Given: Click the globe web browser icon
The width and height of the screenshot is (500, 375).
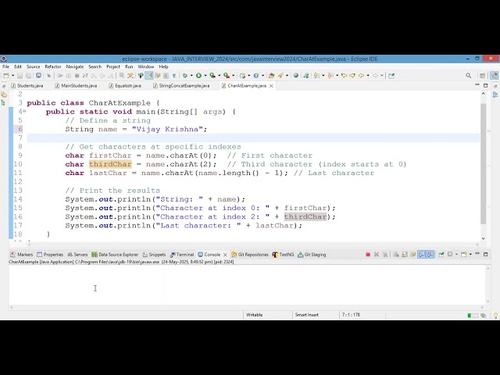Looking at the screenshot, I should (296, 76).
